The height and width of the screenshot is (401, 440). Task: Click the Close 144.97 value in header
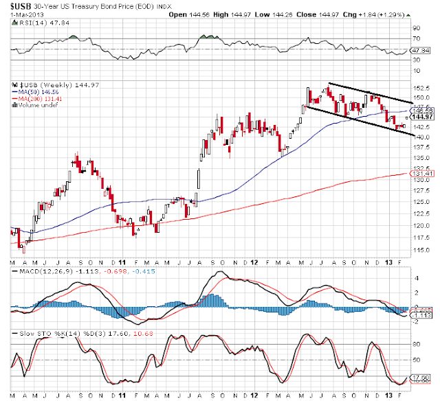click(x=318, y=14)
